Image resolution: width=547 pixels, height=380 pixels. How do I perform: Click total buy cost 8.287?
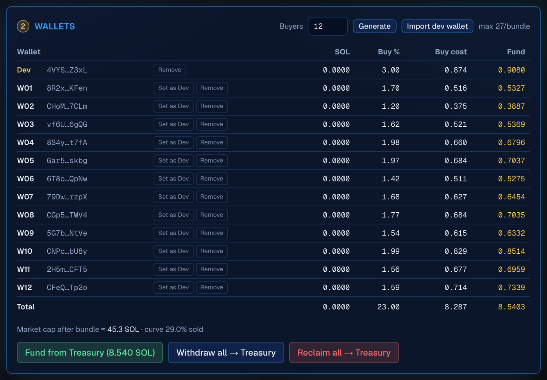(456, 307)
